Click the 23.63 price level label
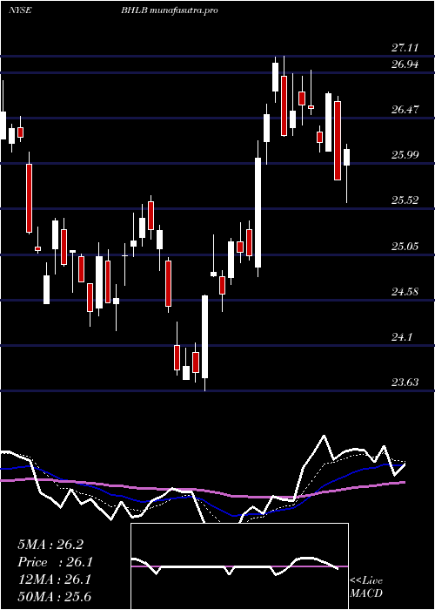435x610 pixels. (x=405, y=383)
